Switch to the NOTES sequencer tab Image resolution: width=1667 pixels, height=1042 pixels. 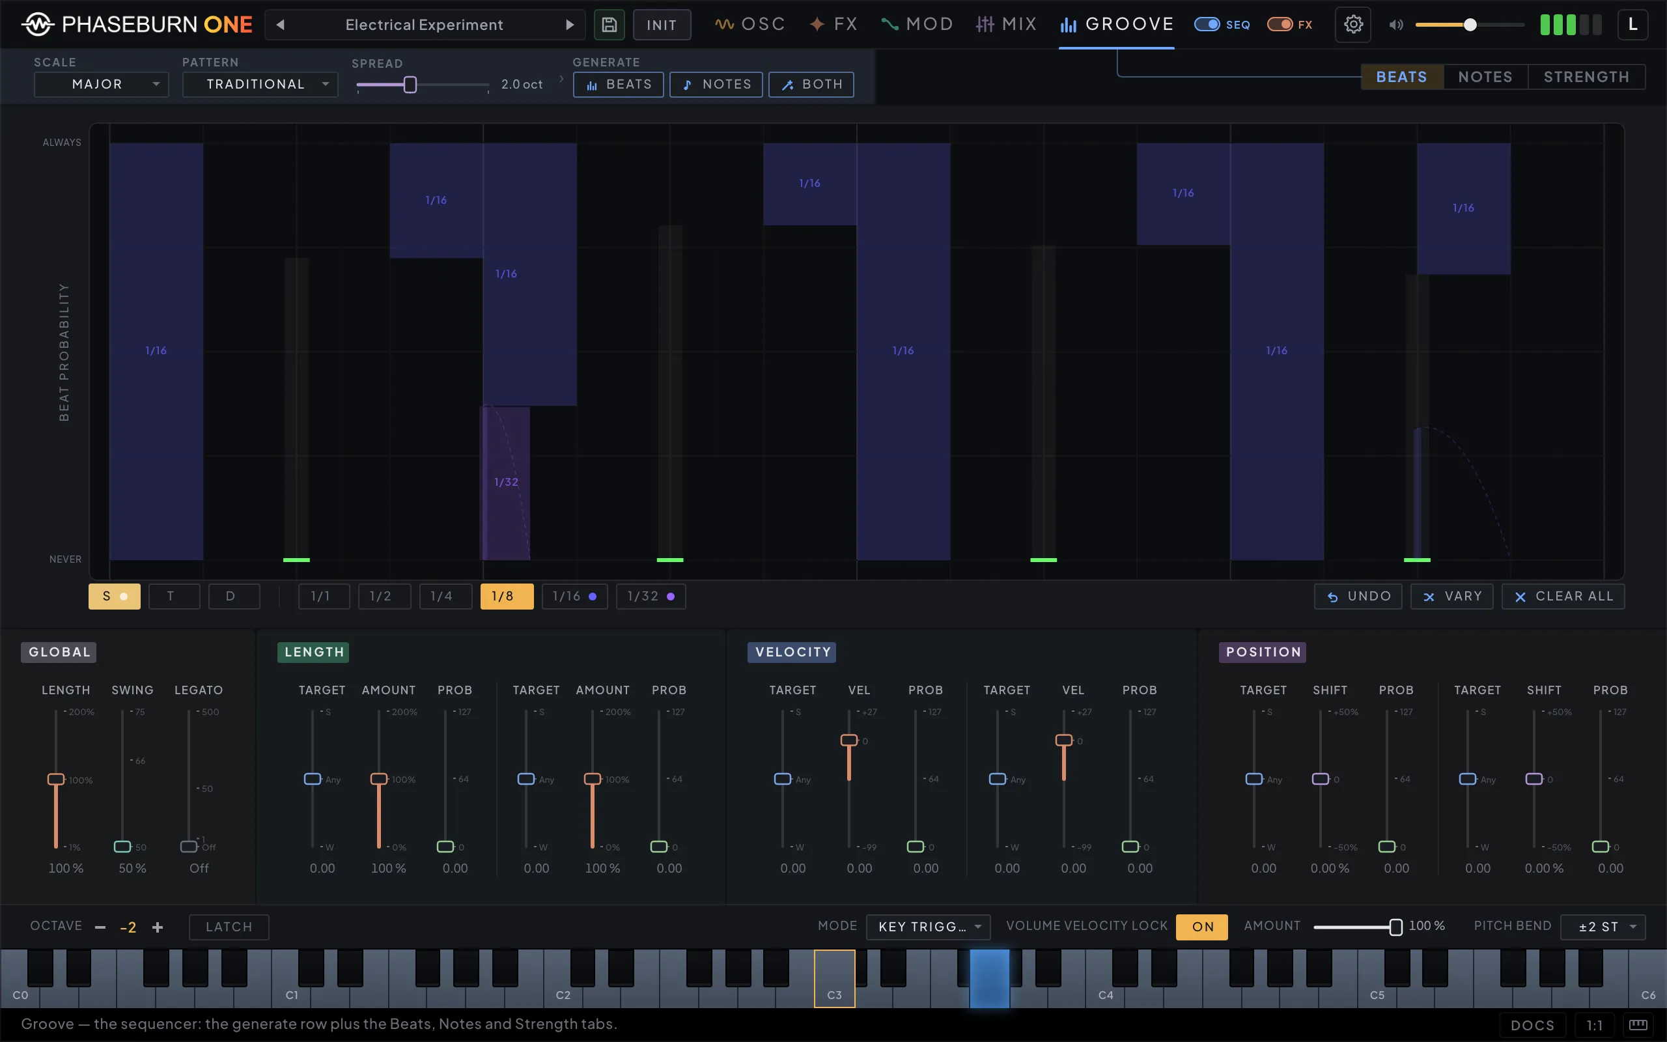point(1486,77)
